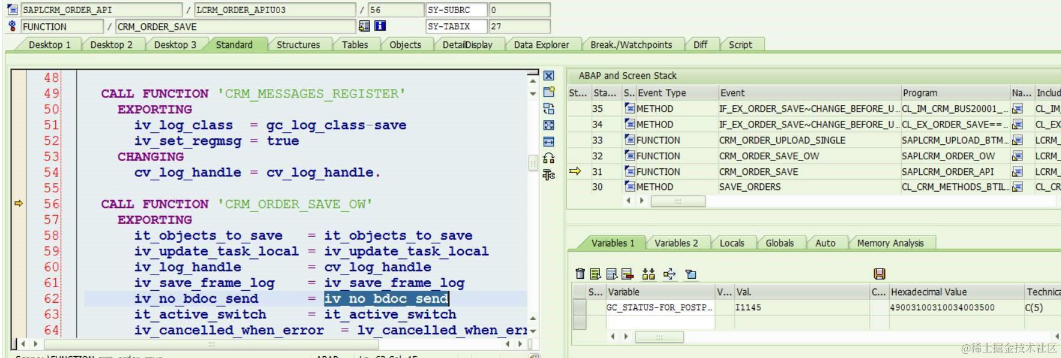Switch to the Script tab

point(740,44)
